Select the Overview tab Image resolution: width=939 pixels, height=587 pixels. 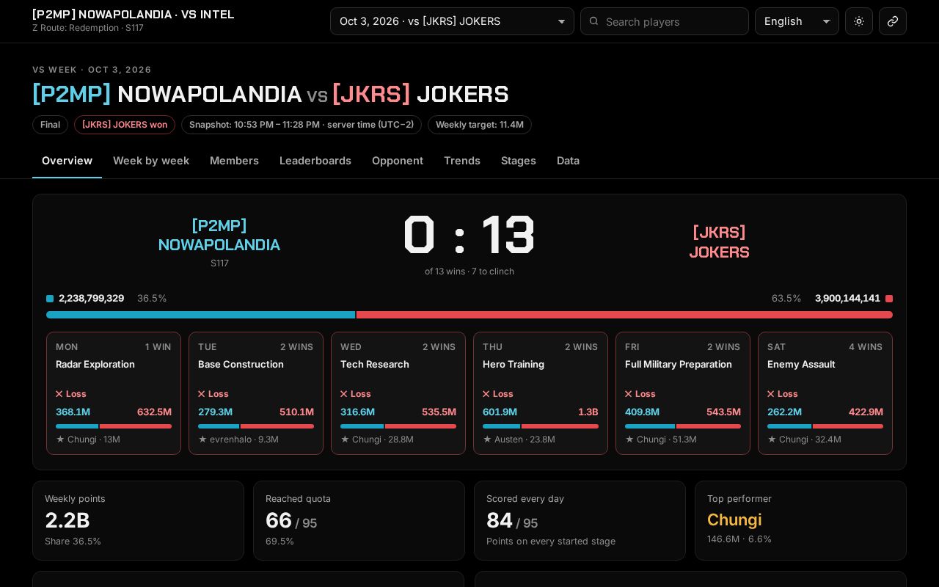[67, 161]
